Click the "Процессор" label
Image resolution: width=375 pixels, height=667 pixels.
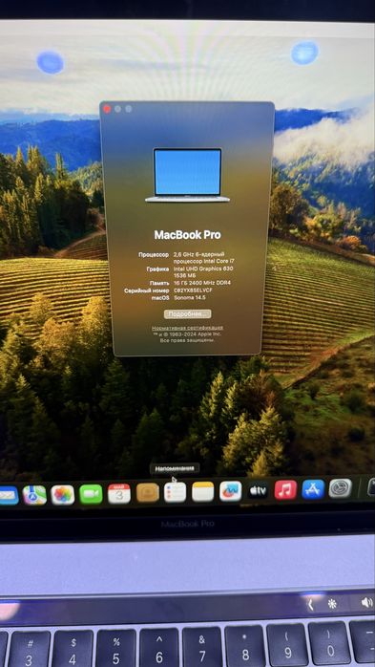click(154, 254)
